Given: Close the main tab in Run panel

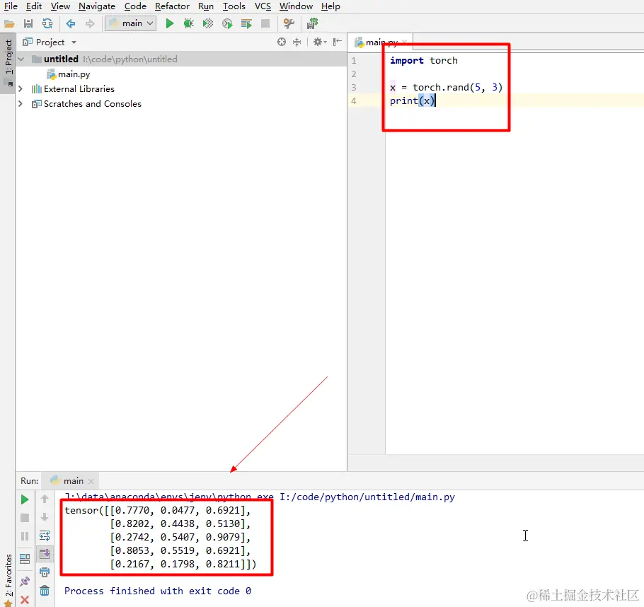Looking at the screenshot, I should (91, 481).
